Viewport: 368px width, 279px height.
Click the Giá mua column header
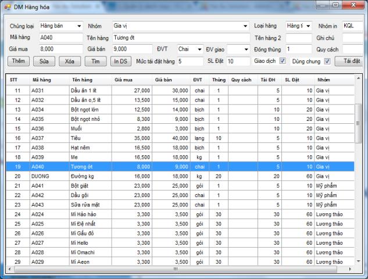point(131,80)
